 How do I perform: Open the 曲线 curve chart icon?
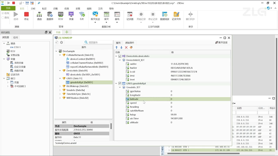[117, 14]
